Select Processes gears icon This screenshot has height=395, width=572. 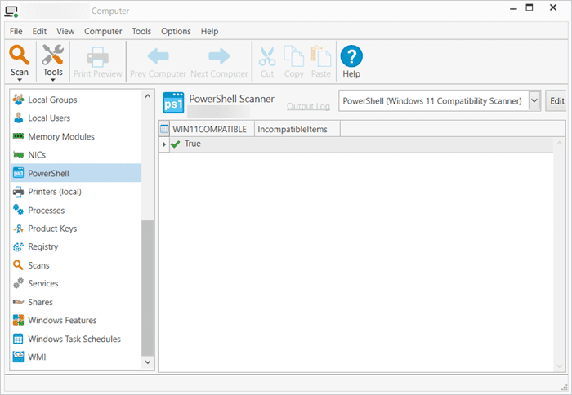click(x=18, y=210)
